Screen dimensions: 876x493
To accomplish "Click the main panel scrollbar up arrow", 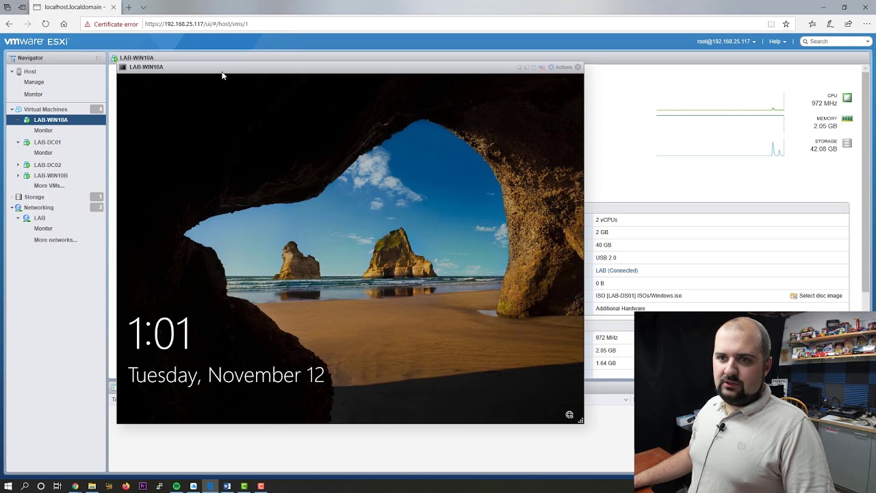I will tap(866, 68).
